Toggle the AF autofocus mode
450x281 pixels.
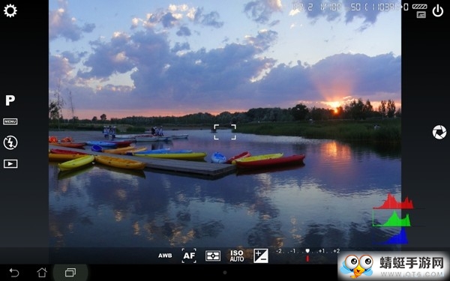tap(189, 256)
